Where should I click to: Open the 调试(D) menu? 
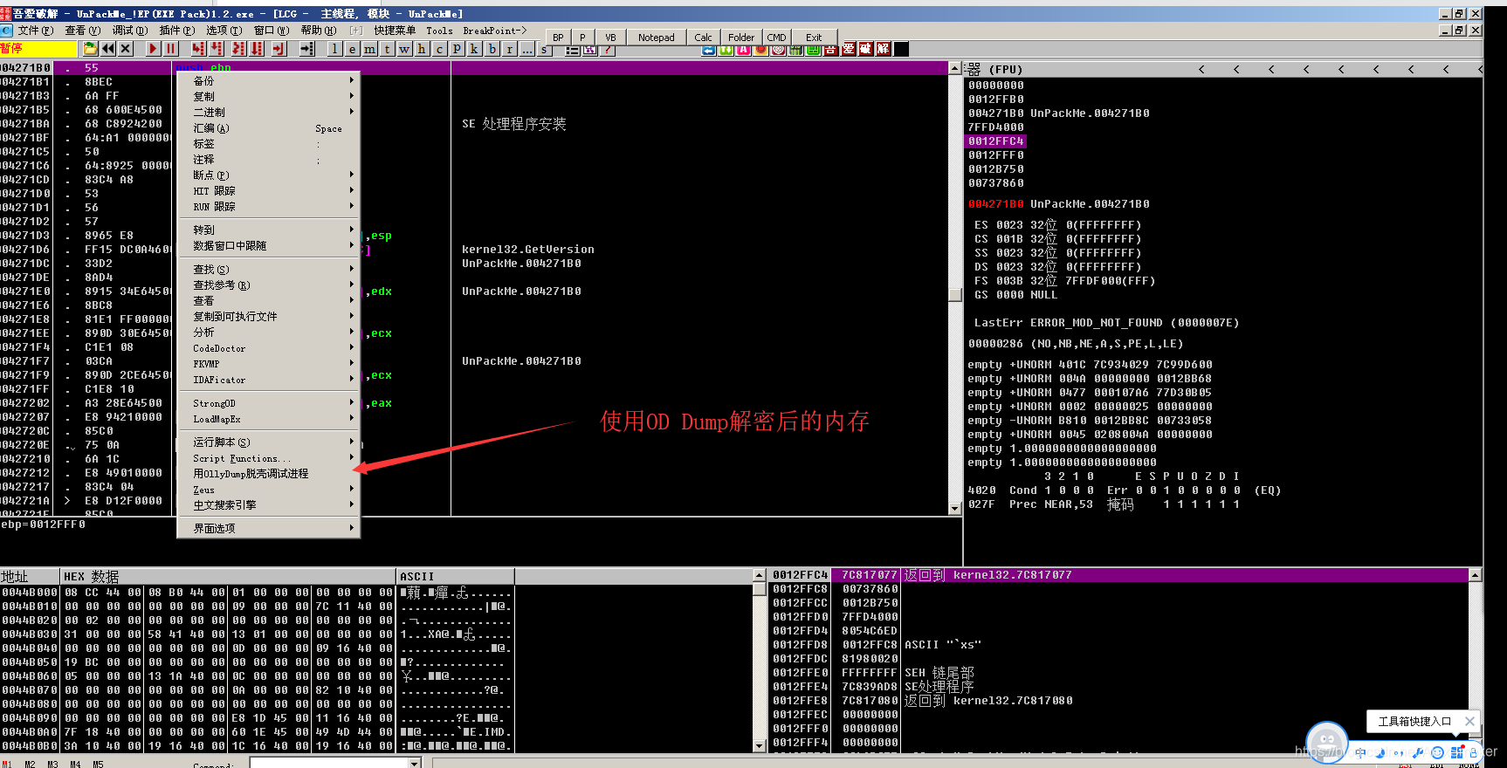click(129, 31)
